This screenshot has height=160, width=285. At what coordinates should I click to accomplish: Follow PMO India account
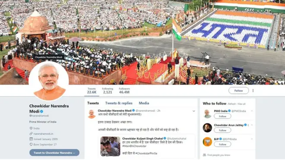coord(222,116)
